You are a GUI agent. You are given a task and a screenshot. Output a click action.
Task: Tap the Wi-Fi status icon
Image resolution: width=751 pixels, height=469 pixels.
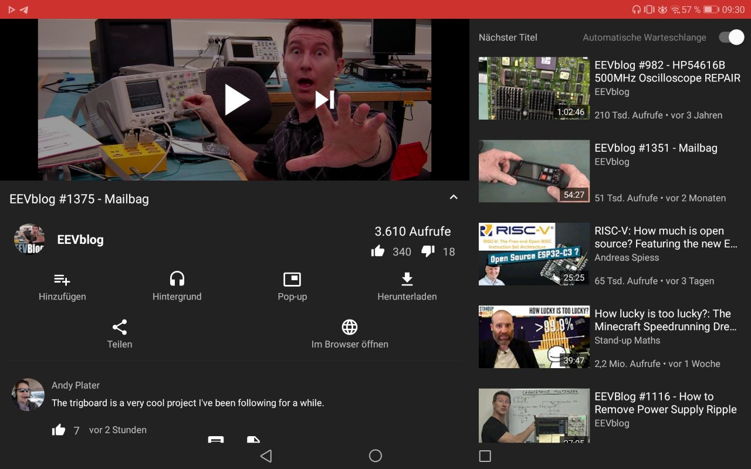click(675, 9)
